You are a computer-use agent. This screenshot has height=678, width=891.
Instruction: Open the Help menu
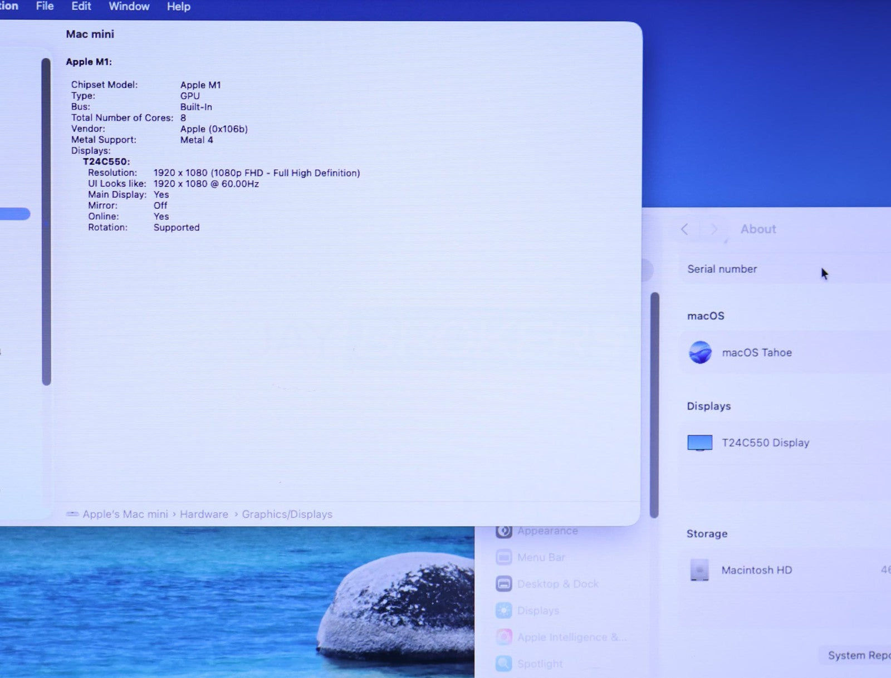(x=178, y=7)
